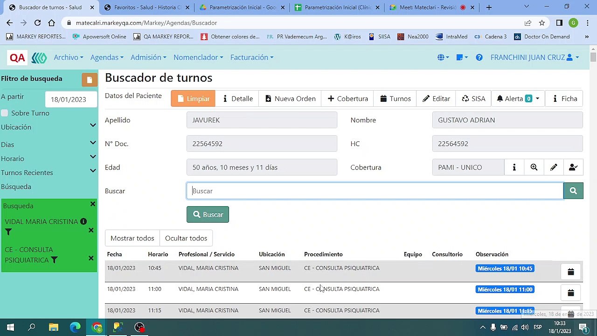597x336 pixels.
Task: Remove VIDAL MARIA CRISTINA search filter
Action: [x=91, y=230]
